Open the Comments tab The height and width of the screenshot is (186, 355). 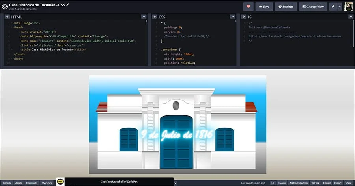point(32,183)
